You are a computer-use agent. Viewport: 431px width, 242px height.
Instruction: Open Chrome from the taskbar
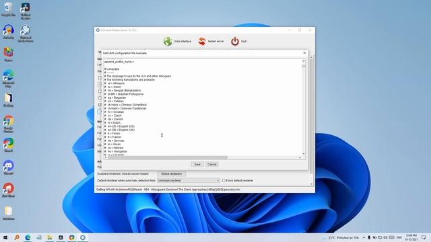click(x=71, y=237)
